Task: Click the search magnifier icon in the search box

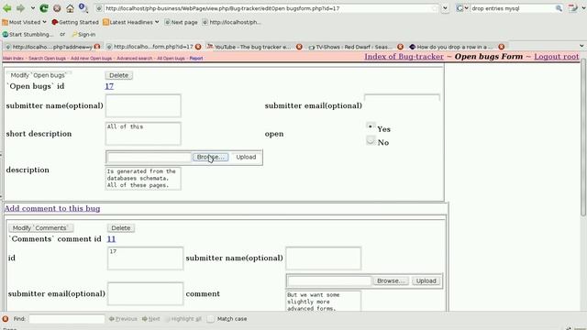Action: 559,8
